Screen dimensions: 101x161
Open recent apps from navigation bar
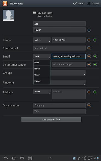22,158
